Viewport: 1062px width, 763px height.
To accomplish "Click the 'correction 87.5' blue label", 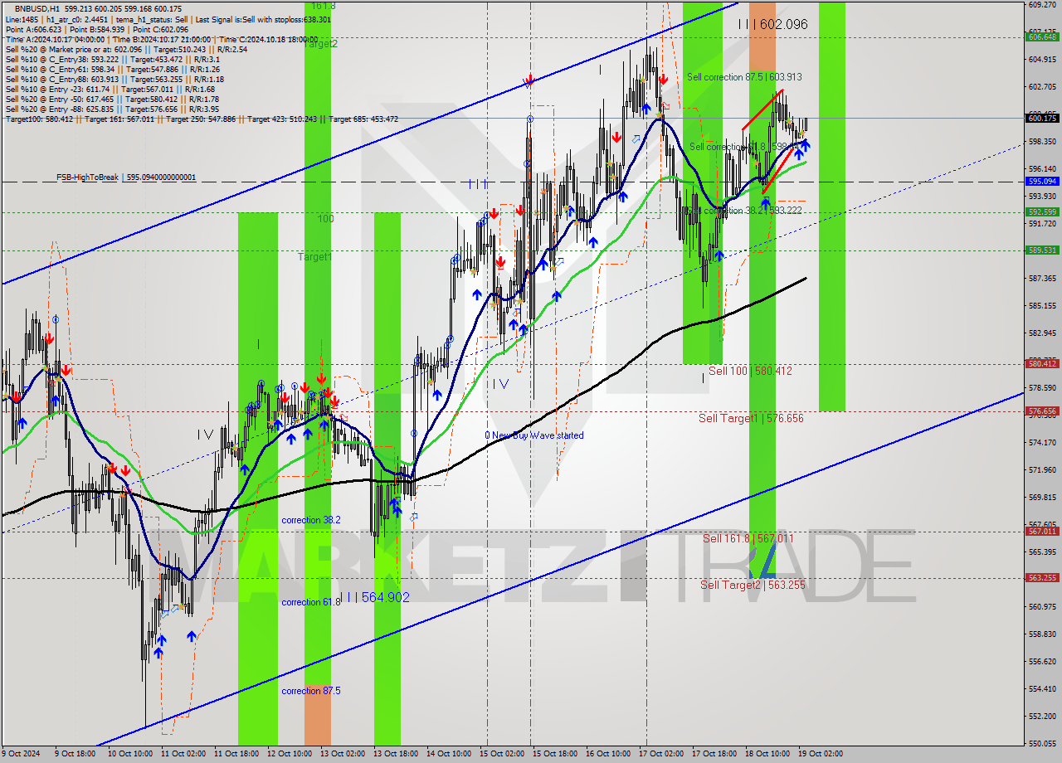I will [311, 691].
